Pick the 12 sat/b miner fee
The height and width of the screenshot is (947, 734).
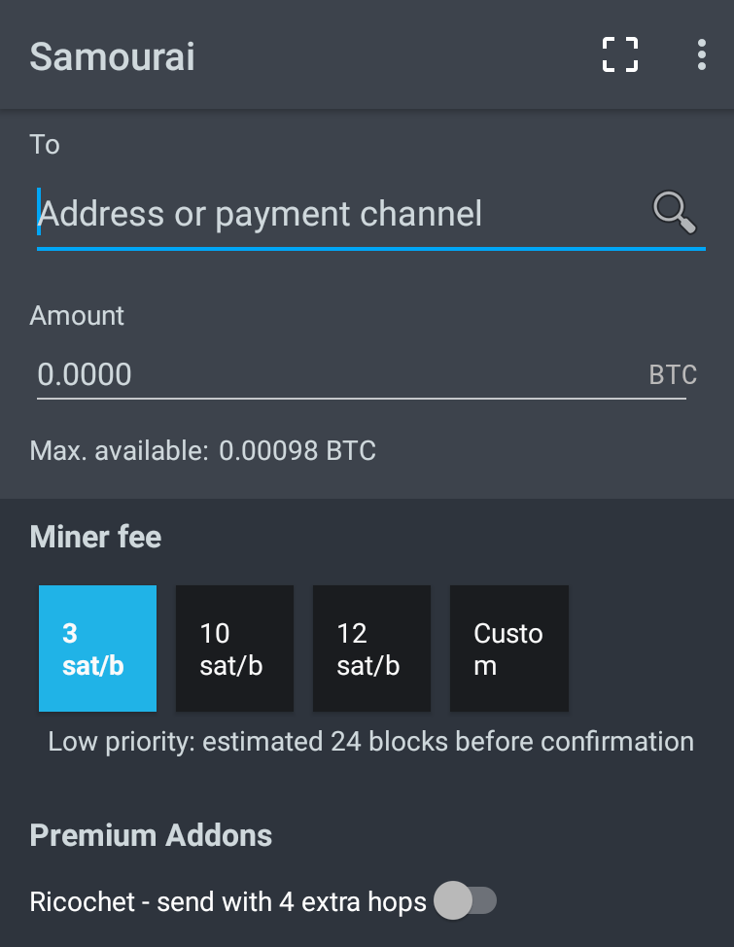click(x=371, y=649)
